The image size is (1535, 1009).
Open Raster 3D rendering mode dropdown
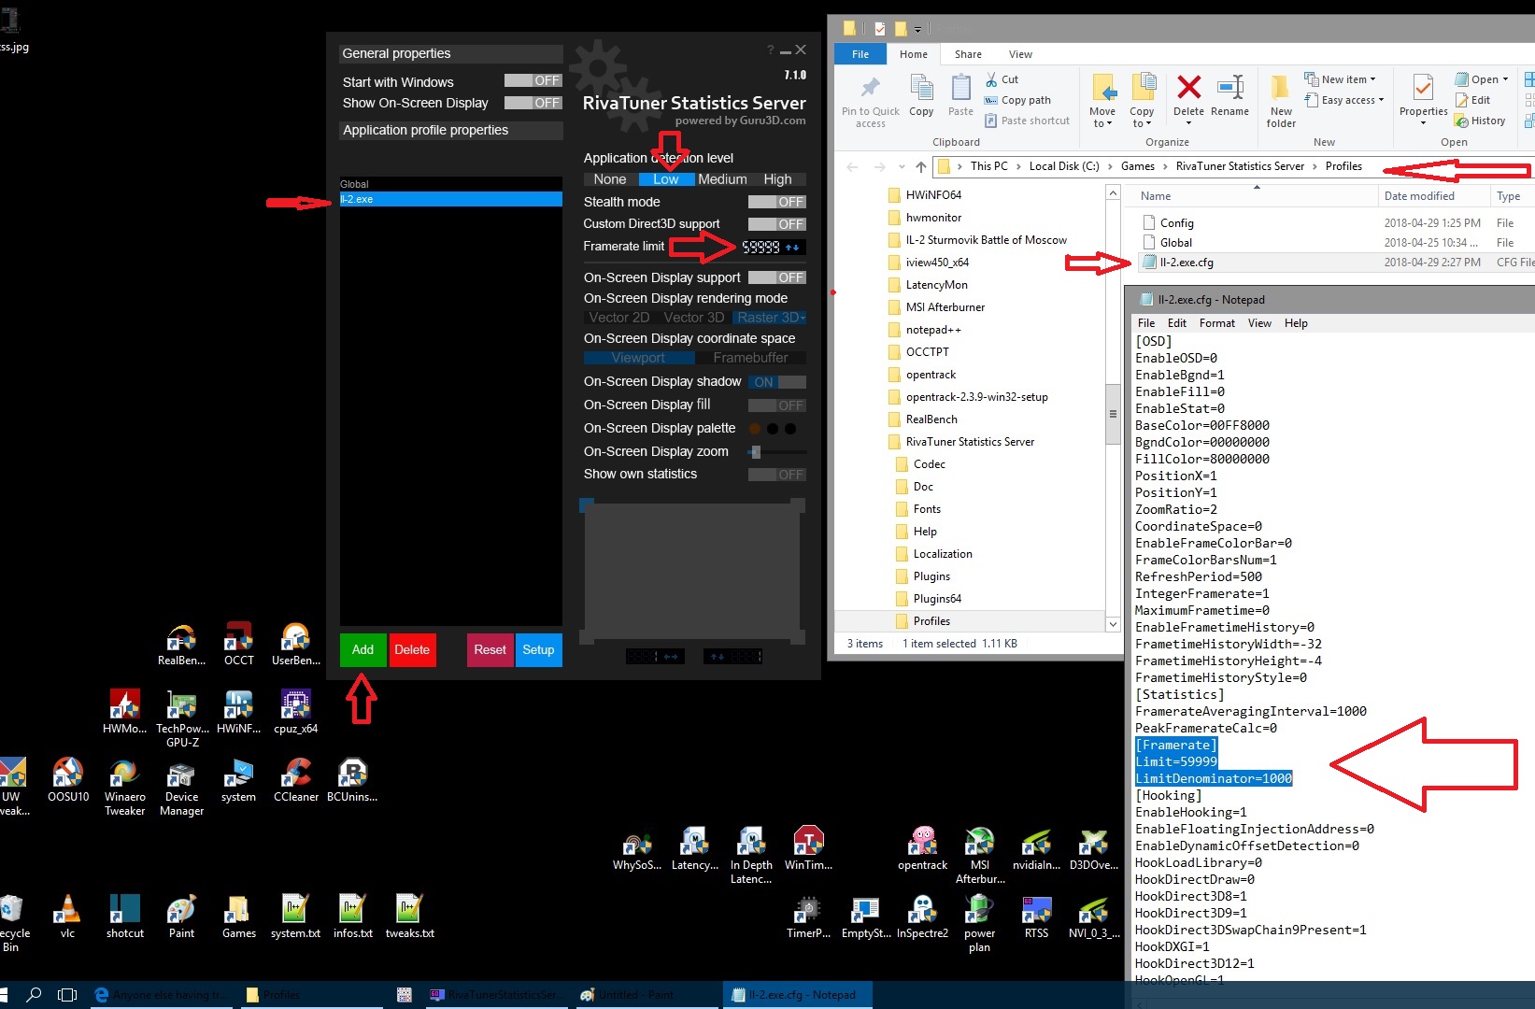click(x=770, y=318)
